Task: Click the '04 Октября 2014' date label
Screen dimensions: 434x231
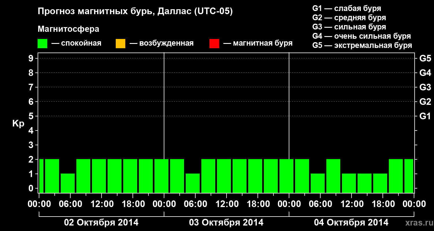Action: pyautogui.click(x=351, y=223)
